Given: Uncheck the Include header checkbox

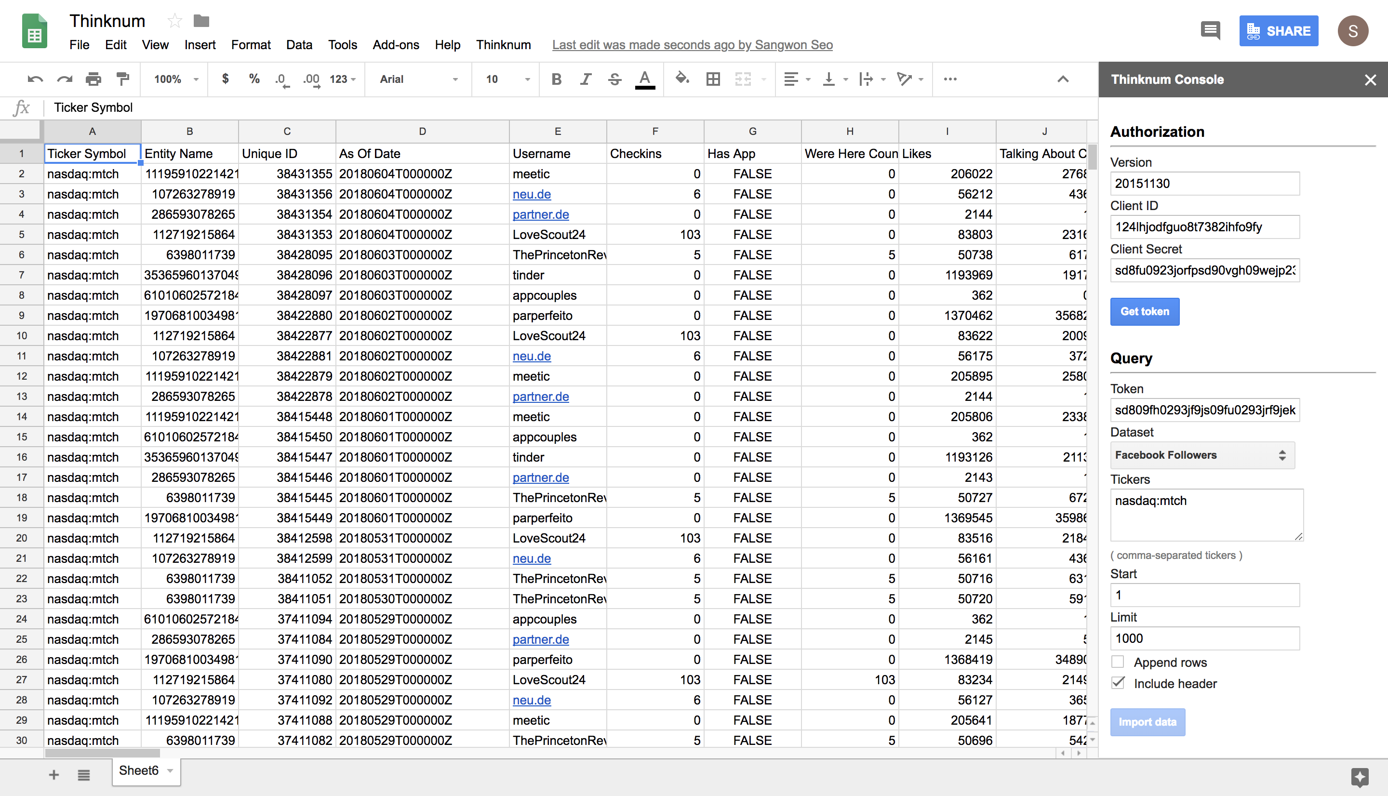Looking at the screenshot, I should [1118, 683].
